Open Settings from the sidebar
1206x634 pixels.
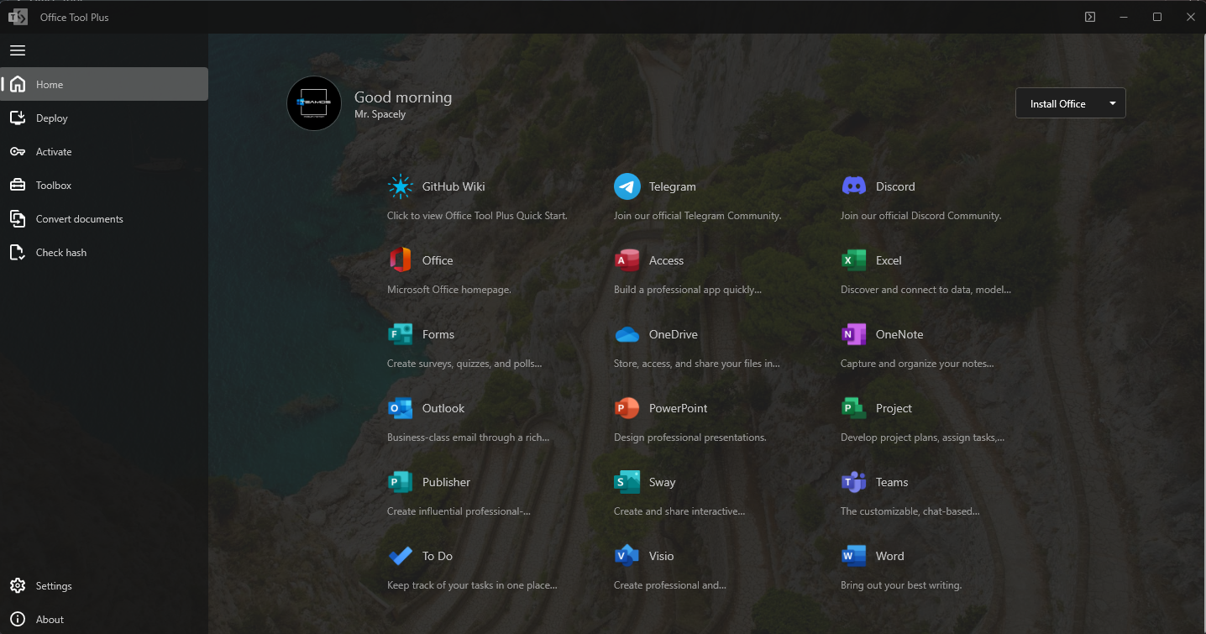click(x=104, y=585)
